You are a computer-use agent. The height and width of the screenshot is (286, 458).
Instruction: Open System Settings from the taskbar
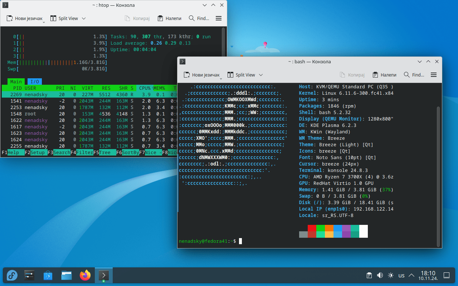(29, 275)
